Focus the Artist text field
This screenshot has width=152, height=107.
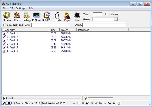point(50,25)
